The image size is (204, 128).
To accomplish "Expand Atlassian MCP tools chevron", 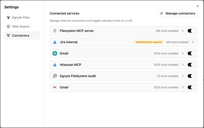I will point(183,65).
